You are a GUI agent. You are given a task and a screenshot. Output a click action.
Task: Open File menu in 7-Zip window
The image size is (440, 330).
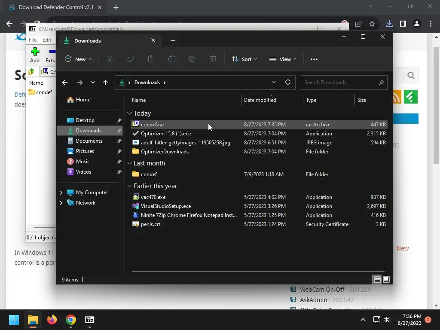[33, 40]
